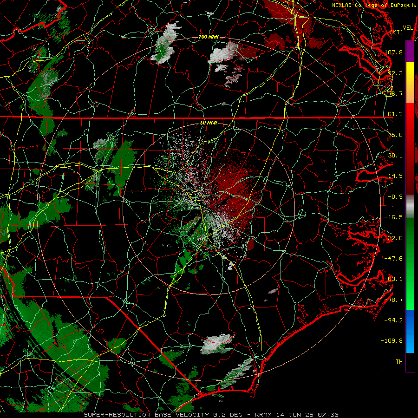418x418 pixels.
Task: Pick the black TH segment of the colorbar
Action: [x=410, y=362]
